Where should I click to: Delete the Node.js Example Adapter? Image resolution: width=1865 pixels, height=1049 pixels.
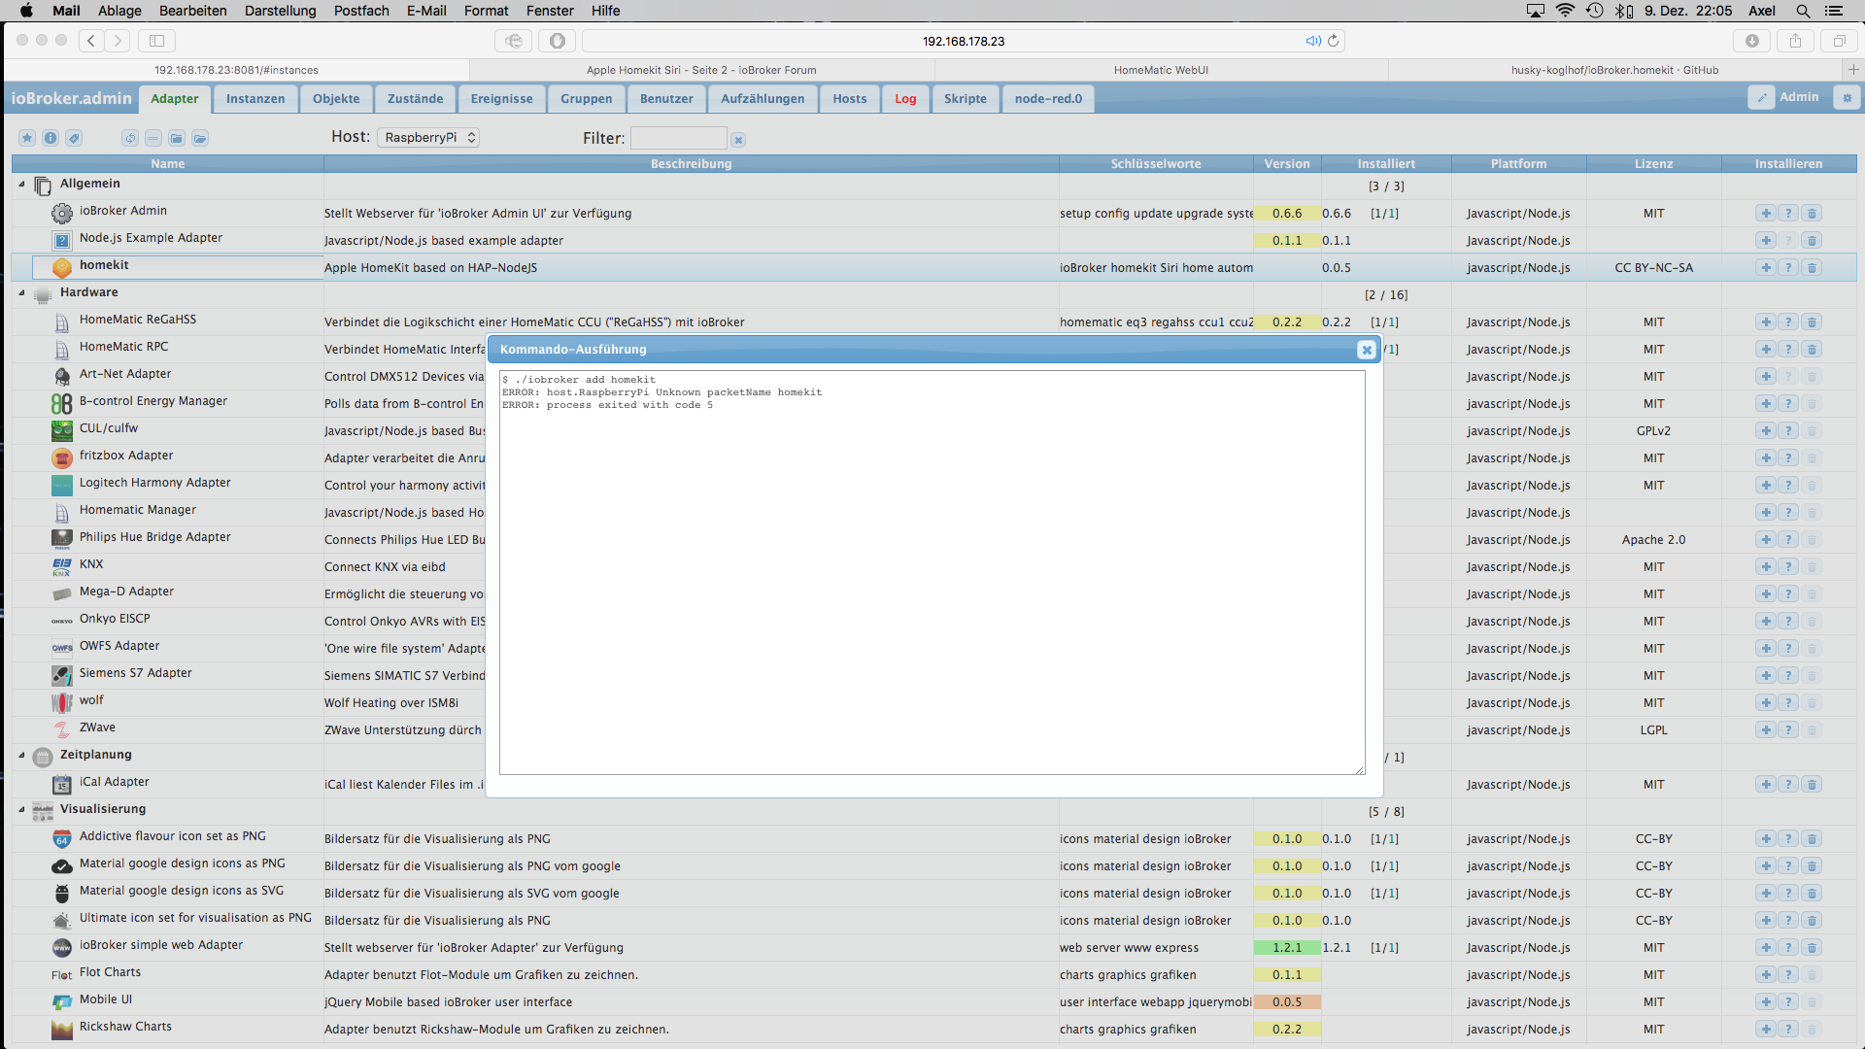tap(1812, 241)
